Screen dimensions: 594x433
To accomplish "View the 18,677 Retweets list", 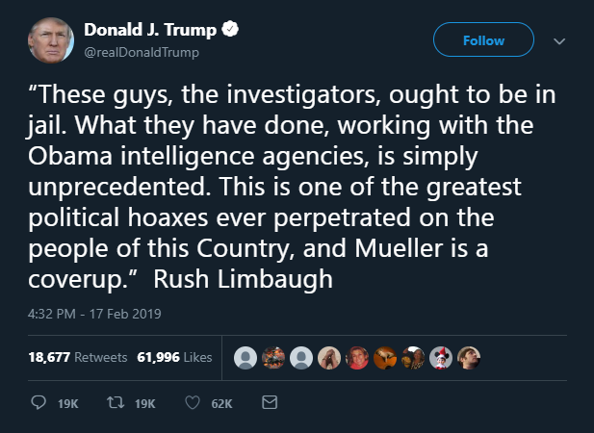I will click(x=78, y=357).
